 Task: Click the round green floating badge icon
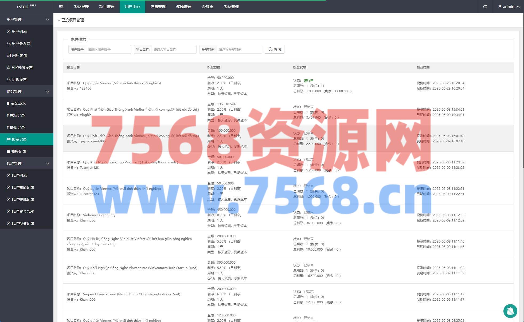coord(510,311)
